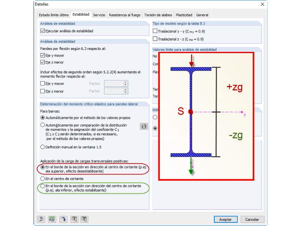The width and height of the screenshot is (301, 226).
Task: Select the upper radio button partly hidden by diagram
Action: (x=155, y=117)
